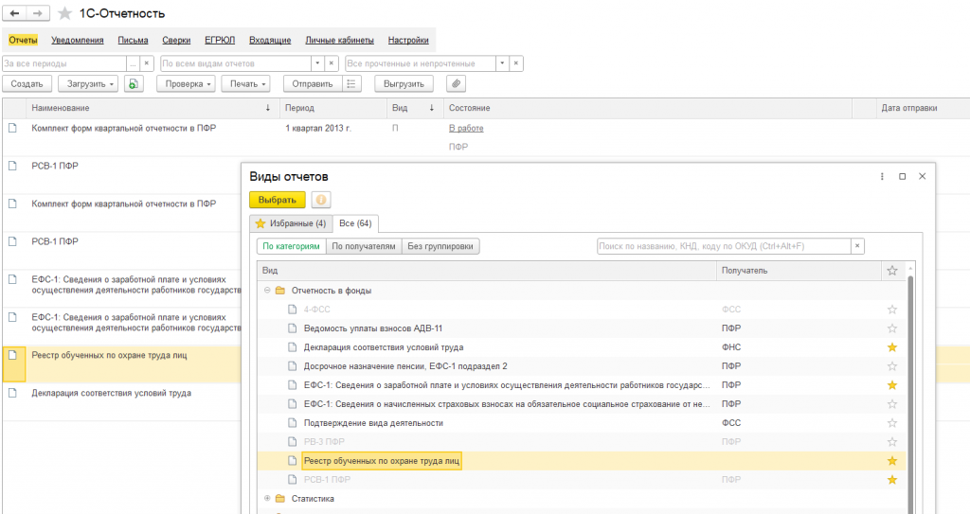
Task: Open the Настройки section
Action: click(x=408, y=40)
